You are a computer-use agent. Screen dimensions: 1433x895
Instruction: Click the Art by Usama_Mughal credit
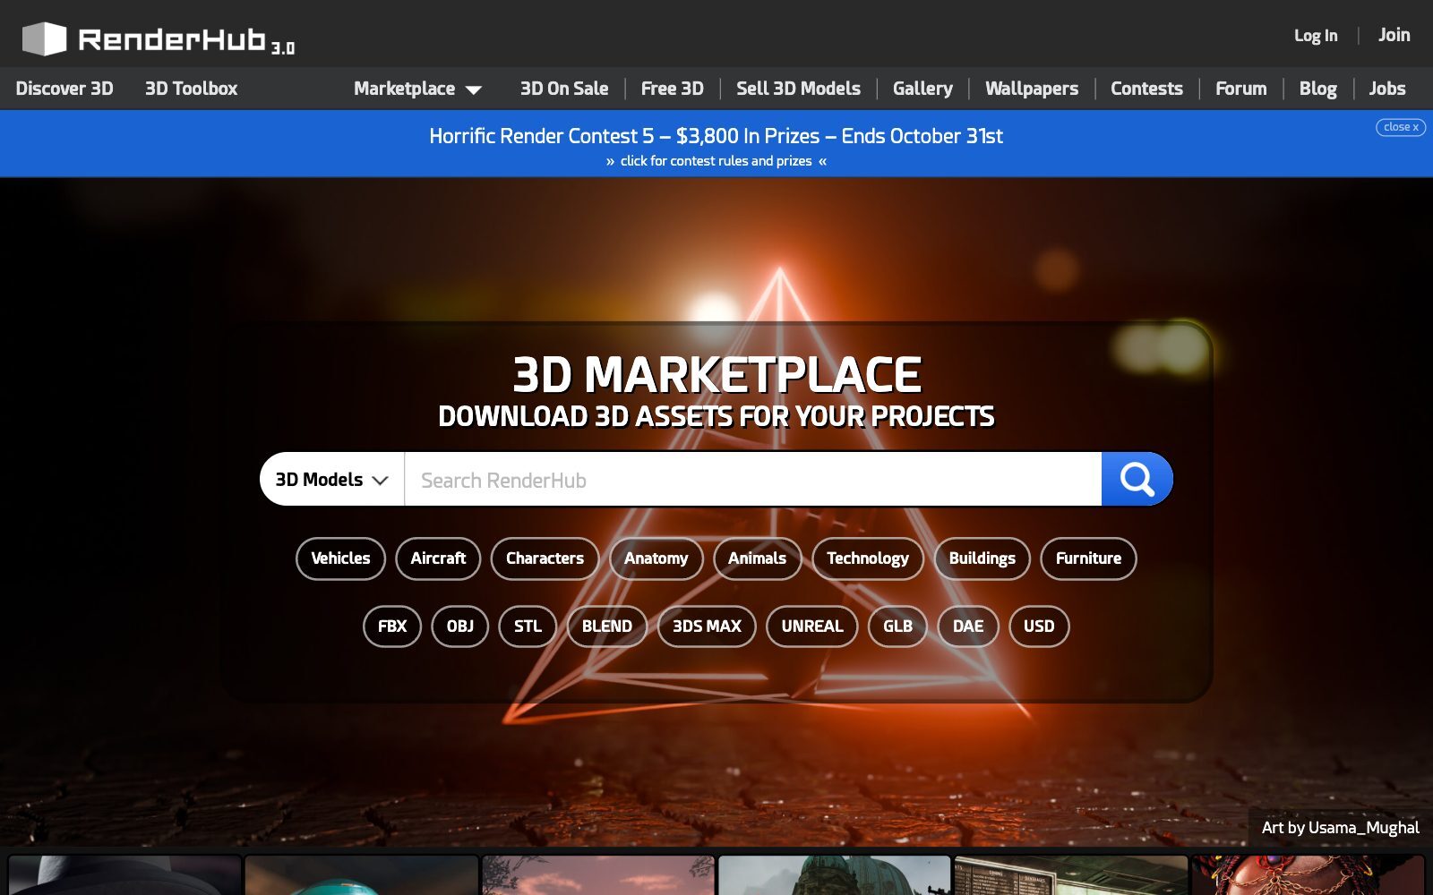pyautogui.click(x=1340, y=828)
